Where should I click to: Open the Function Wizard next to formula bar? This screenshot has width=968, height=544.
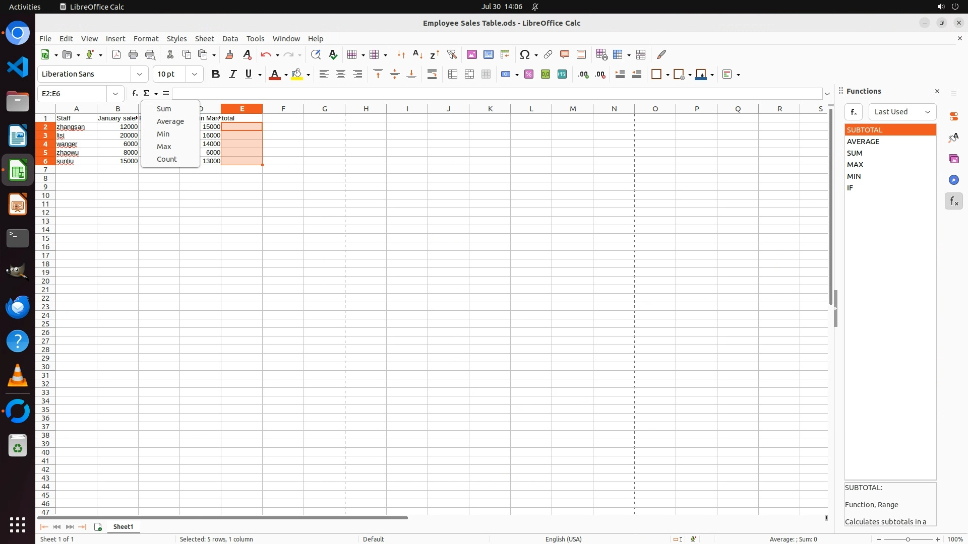(x=135, y=94)
